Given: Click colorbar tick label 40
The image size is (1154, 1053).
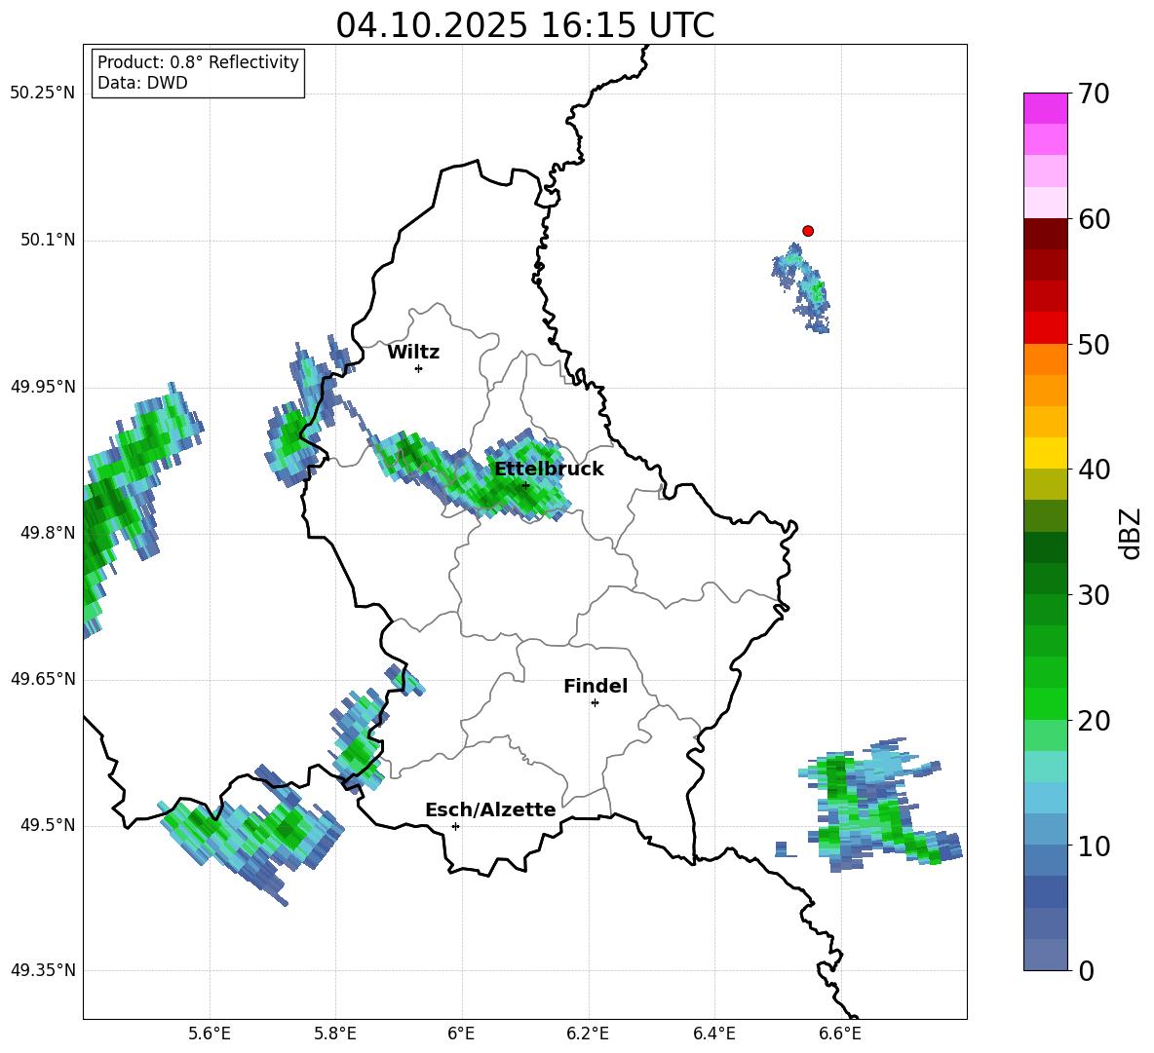Looking at the screenshot, I should point(1094,470).
